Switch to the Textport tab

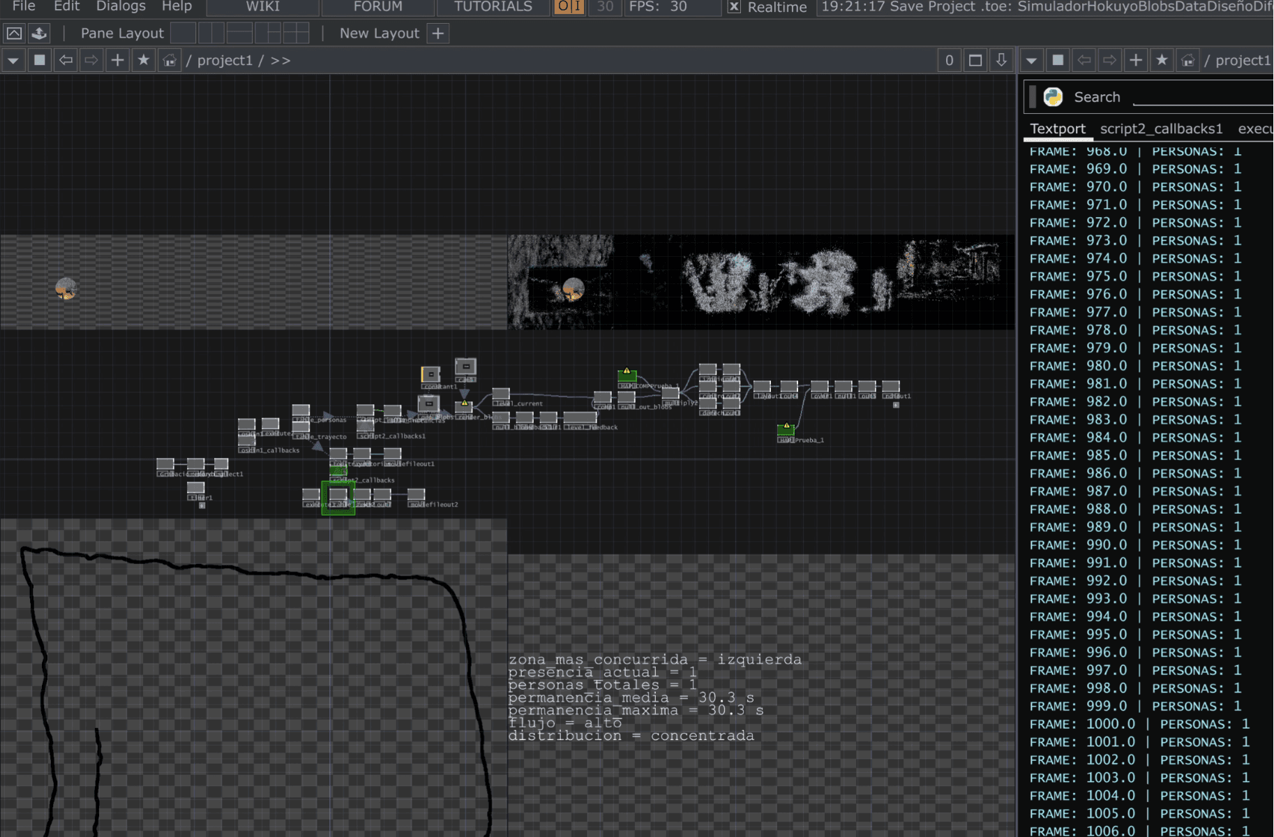pyautogui.click(x=1058, y=129)
